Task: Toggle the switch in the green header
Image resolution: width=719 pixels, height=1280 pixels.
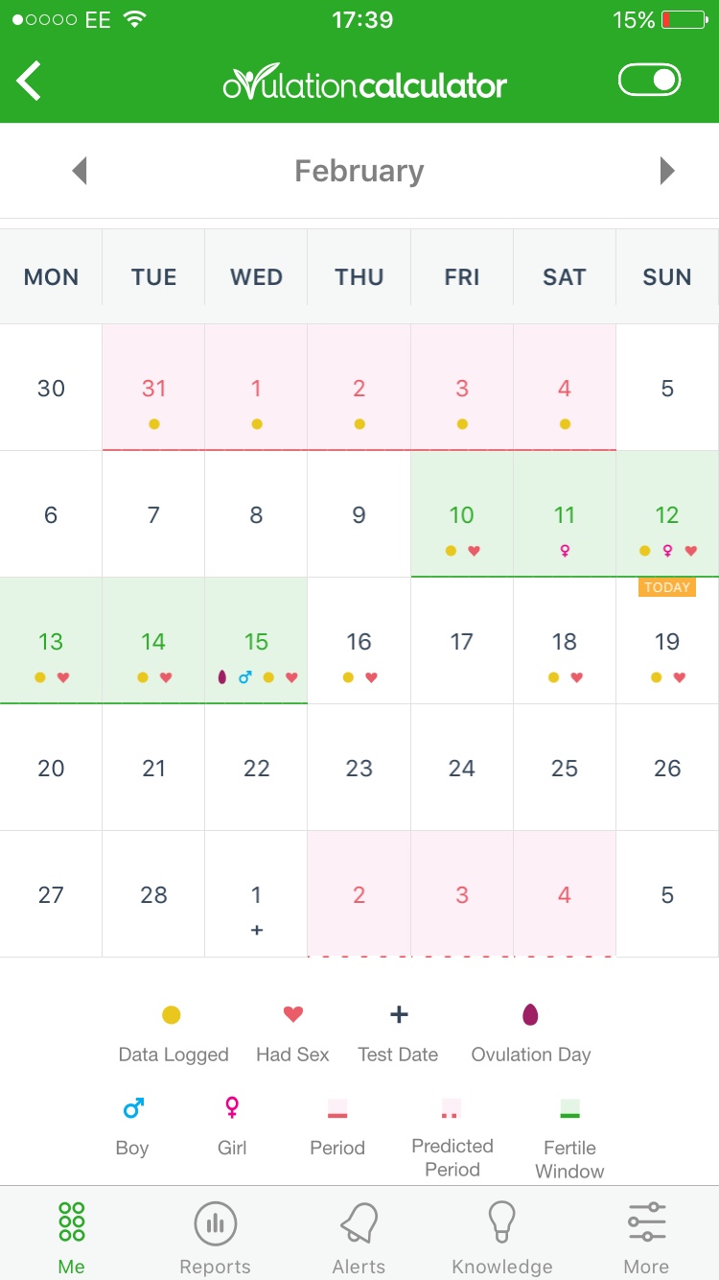Action: 650,81
